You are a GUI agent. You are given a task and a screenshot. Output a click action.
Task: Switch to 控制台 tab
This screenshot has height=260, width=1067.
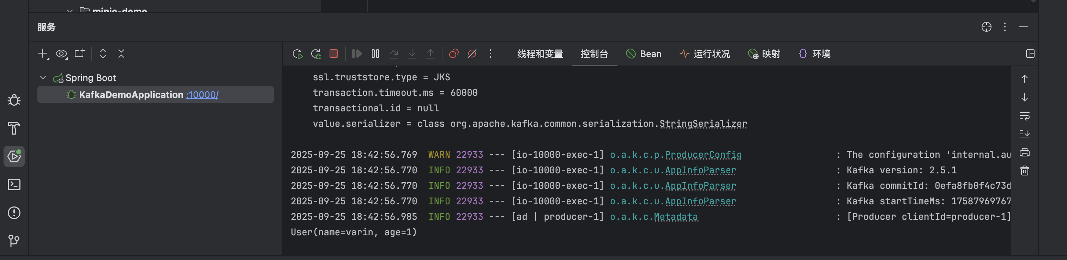pos(595,54)
